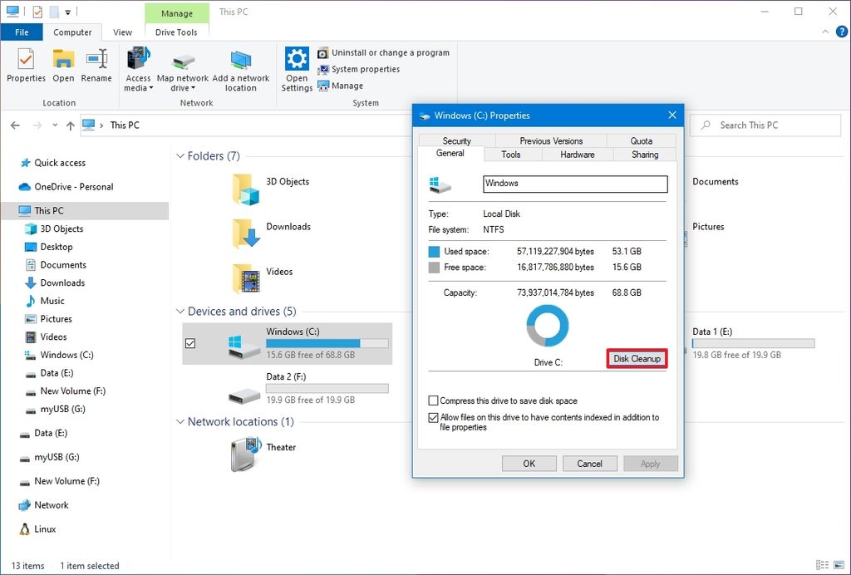
Task: Open the View tab in File Explorer
Action: point(122,32)
